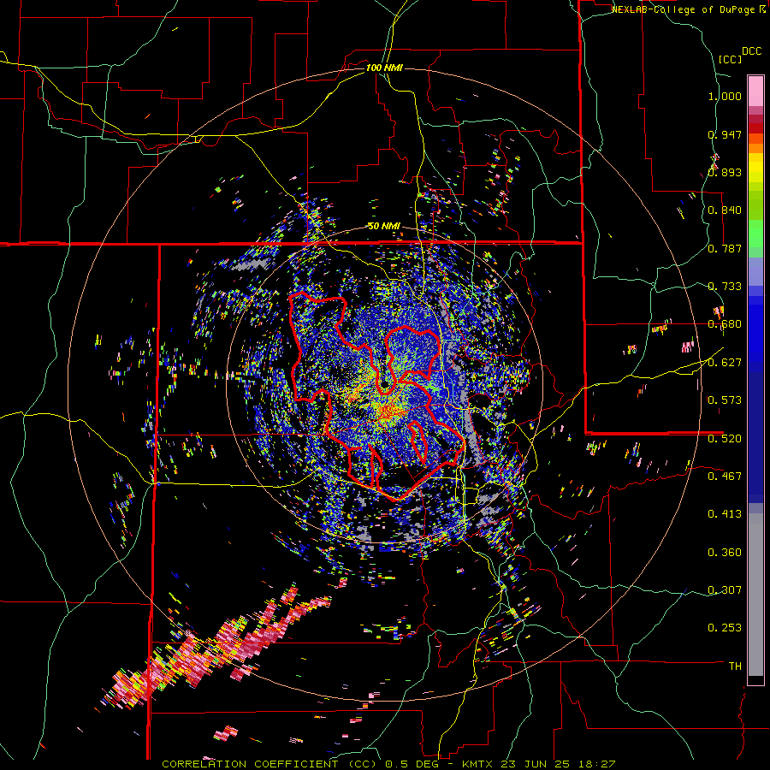Screen dimensions: 770x770
Task: Pick the dark red segment of the color bar
Action: point(755,119)
